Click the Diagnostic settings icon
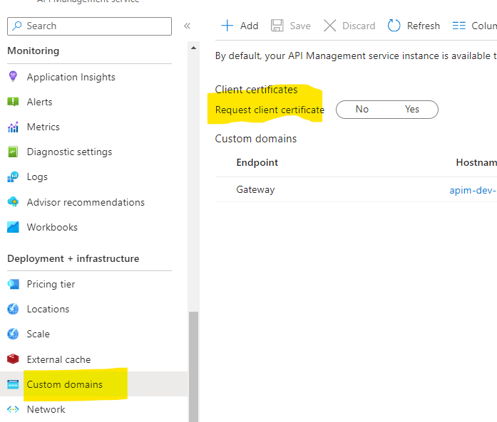The height and width of the screenshot is (422, 497). point(13,152)
